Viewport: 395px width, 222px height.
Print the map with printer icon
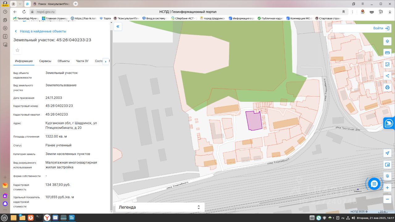(387, 87)
